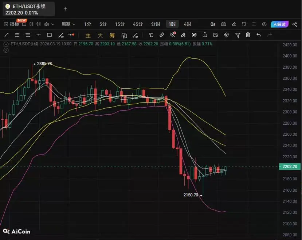This screenshot has width=302, height=240.
Task: Open the 指标 indicators panel
Action: 12,24
